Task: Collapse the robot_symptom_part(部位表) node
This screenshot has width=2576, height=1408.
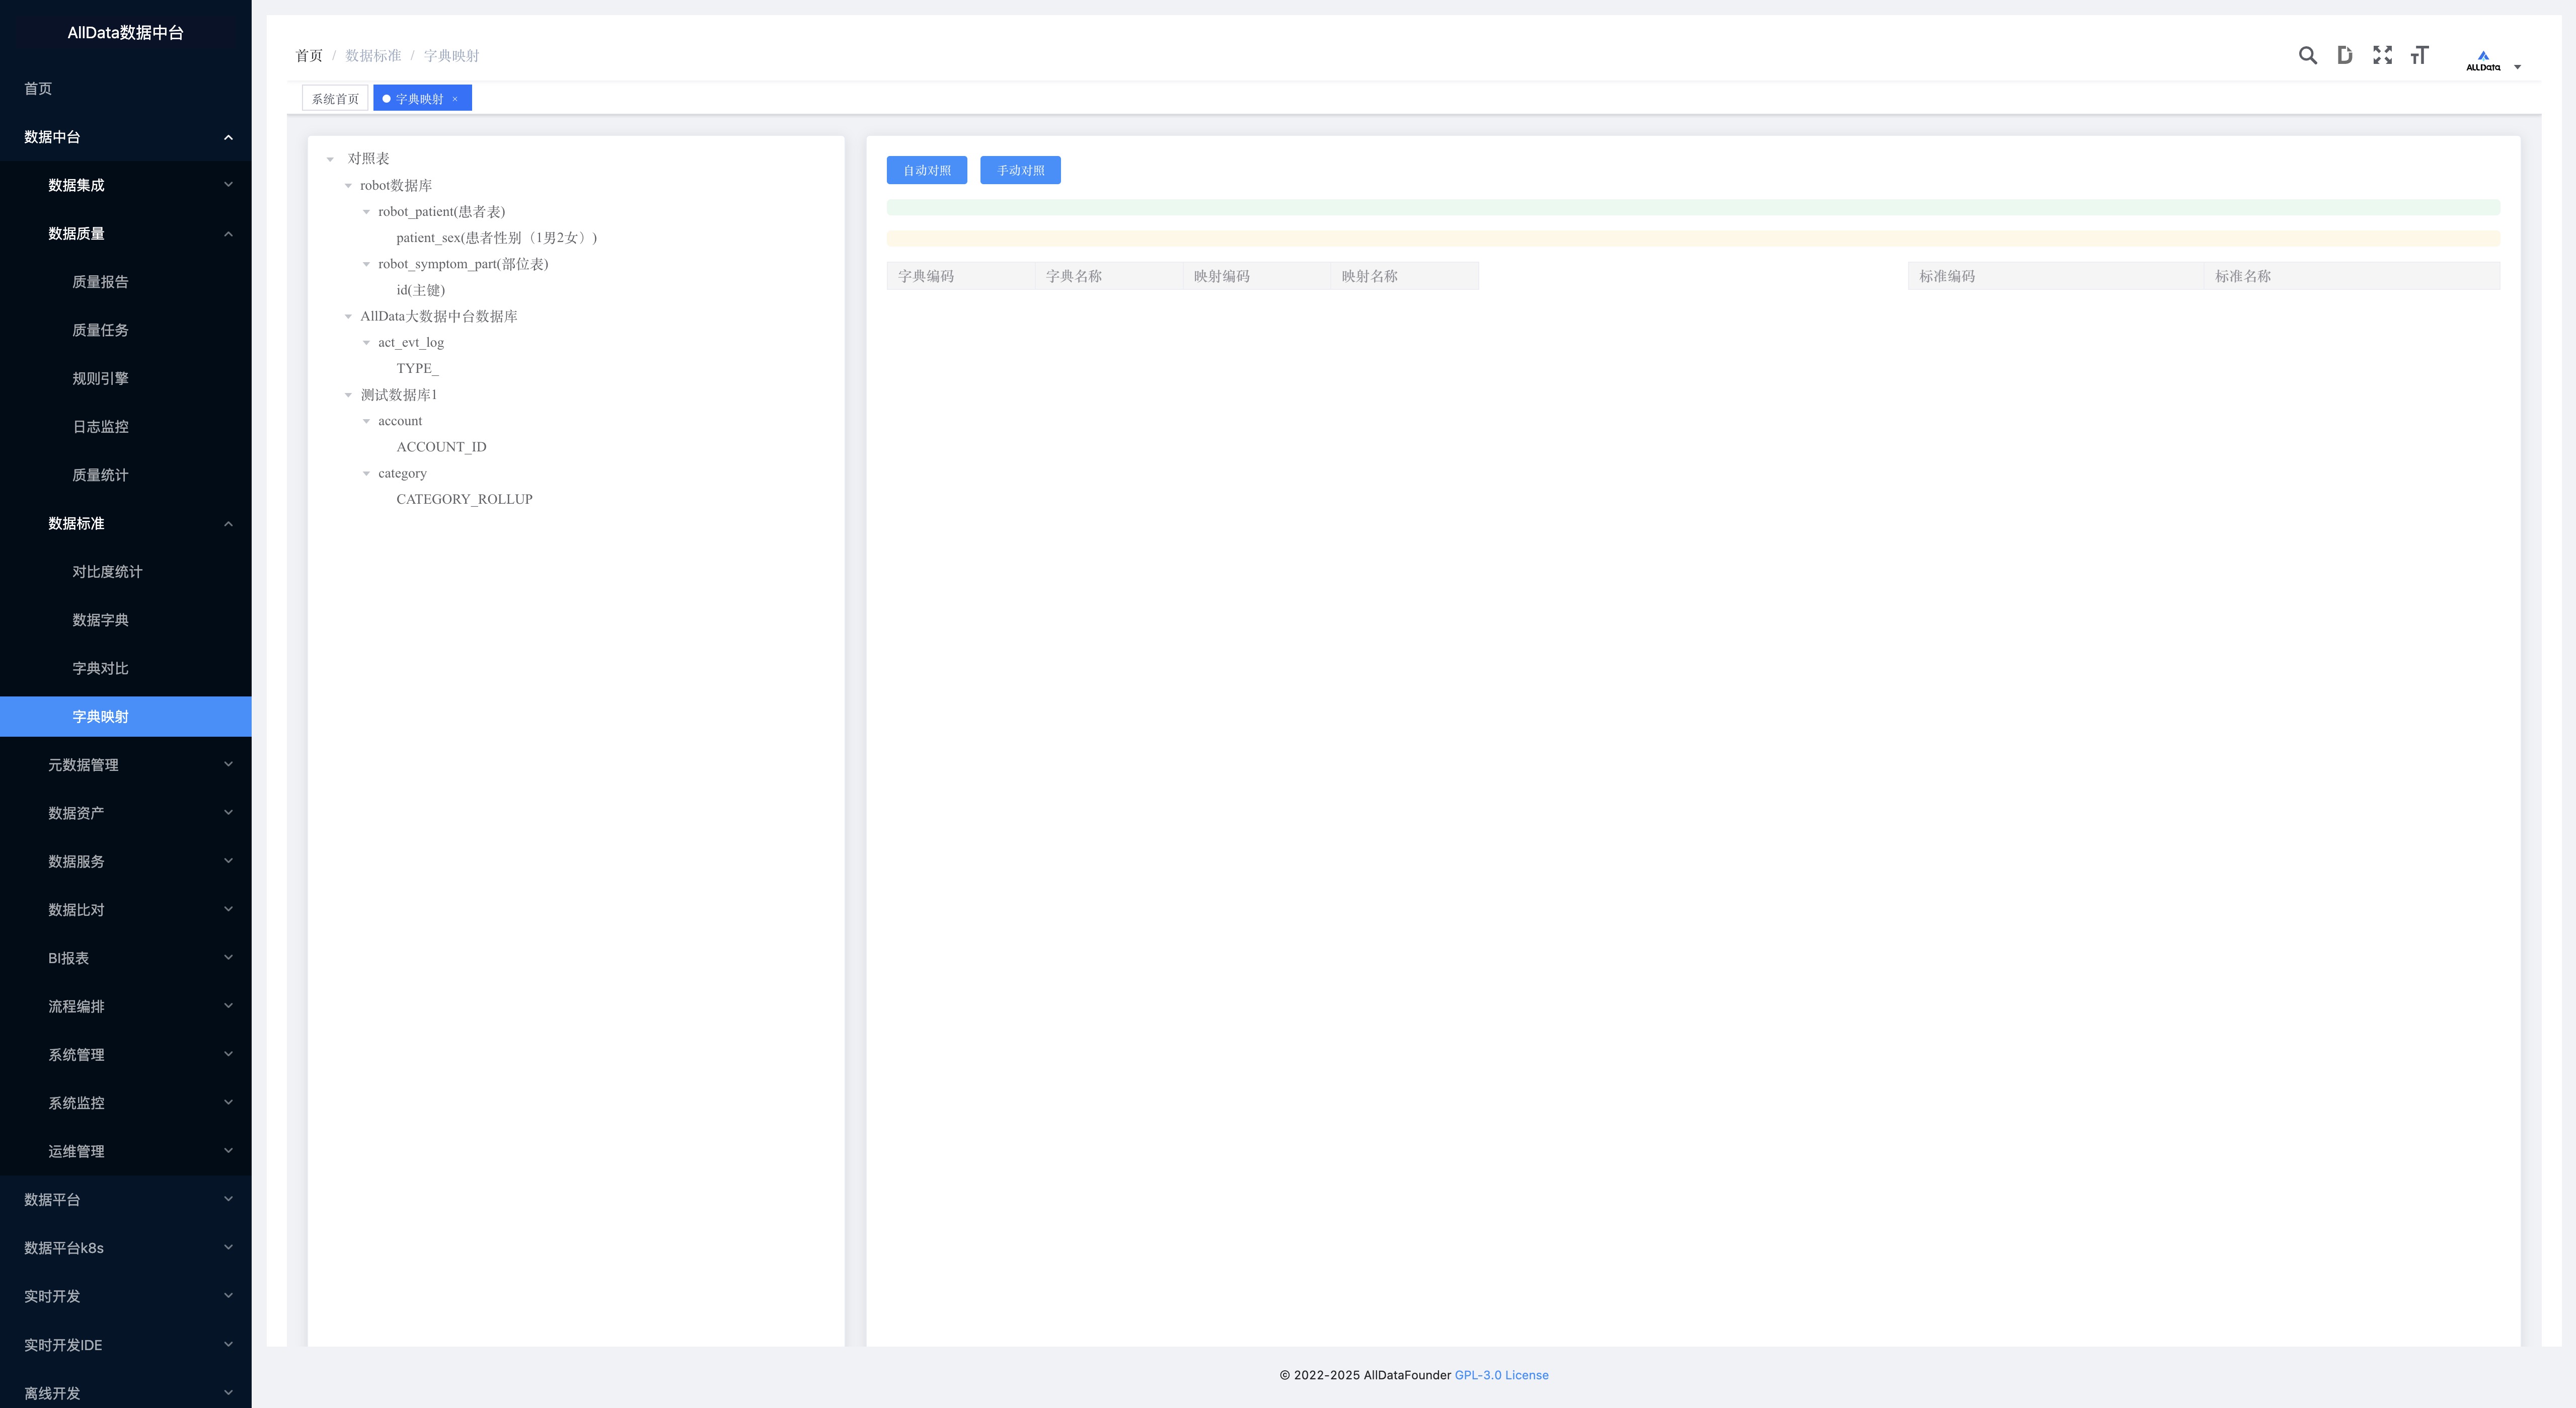Action: pos(366,264)
